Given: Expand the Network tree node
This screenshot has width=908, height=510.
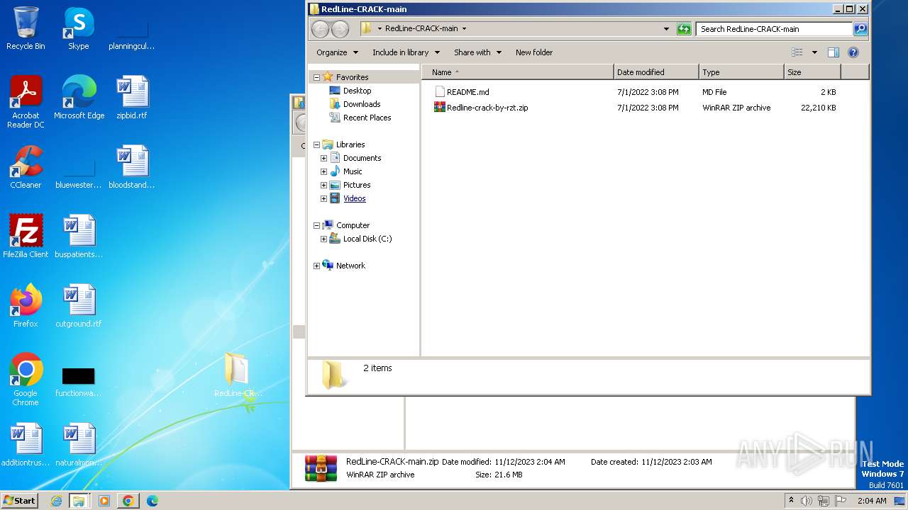Looking at the screenshot, I should point(316,266).
